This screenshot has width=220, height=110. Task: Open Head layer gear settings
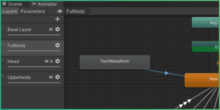click(x=57, y=61)
